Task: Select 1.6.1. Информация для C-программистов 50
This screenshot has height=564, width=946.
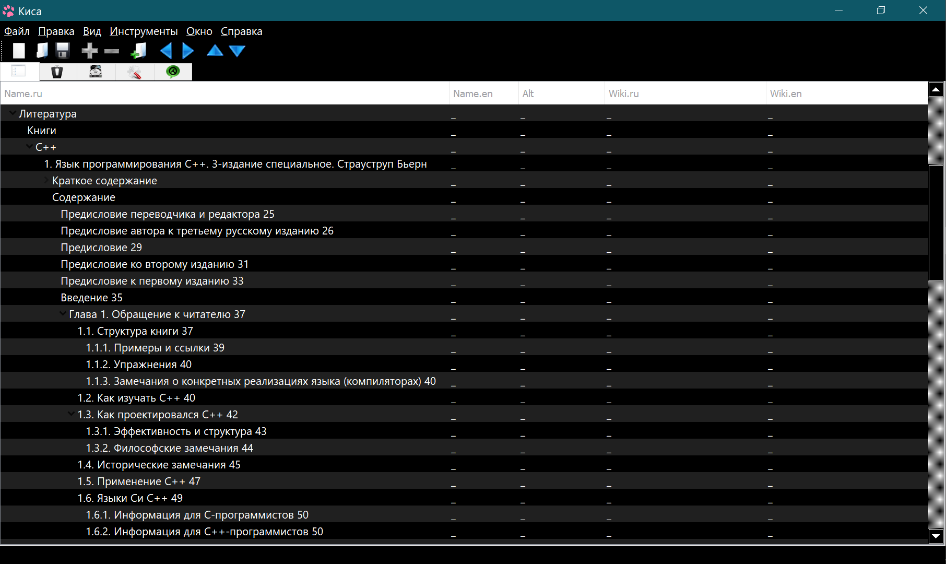Action: (x=464, y=514)
